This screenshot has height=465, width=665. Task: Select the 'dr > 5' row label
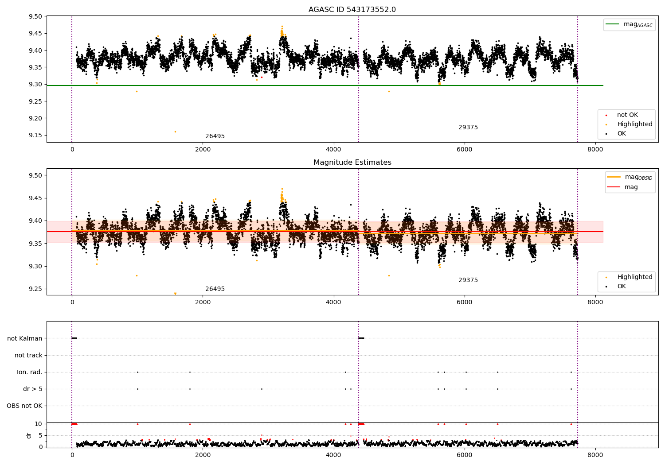33,389
